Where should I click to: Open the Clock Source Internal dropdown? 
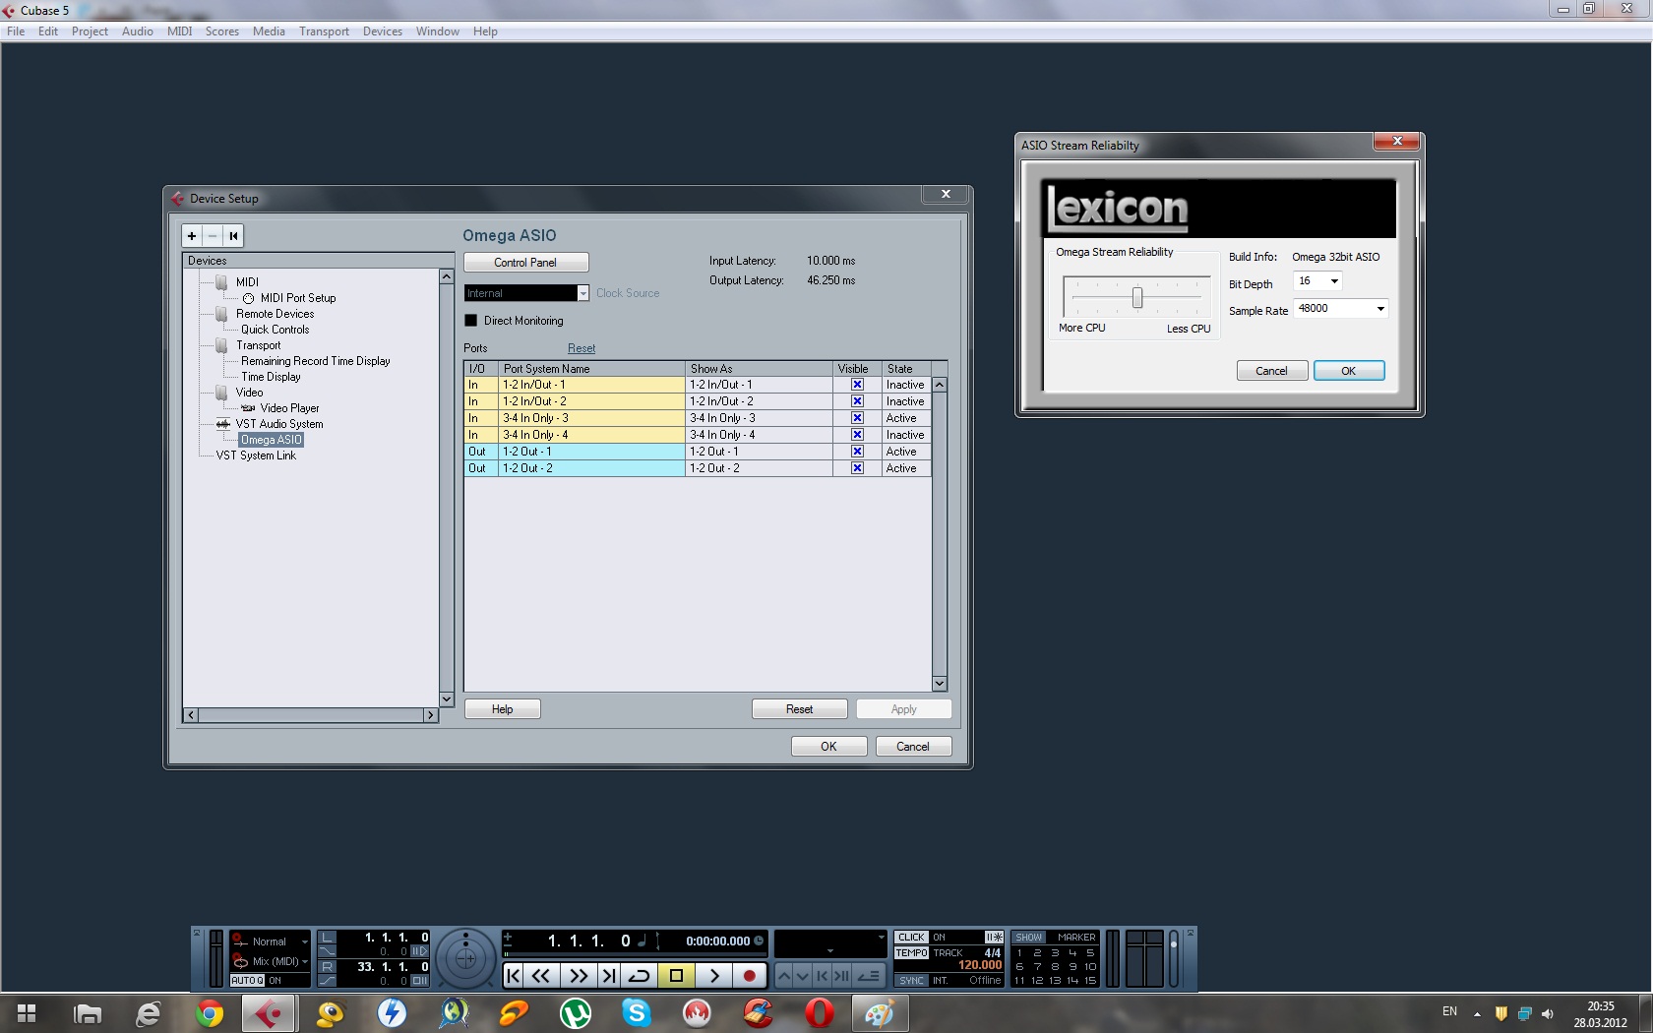(526, 293)
